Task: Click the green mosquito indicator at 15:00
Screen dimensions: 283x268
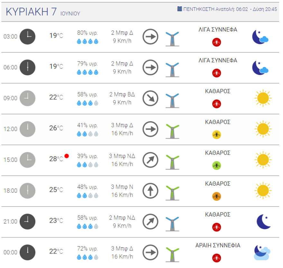Action: (217, 166)
